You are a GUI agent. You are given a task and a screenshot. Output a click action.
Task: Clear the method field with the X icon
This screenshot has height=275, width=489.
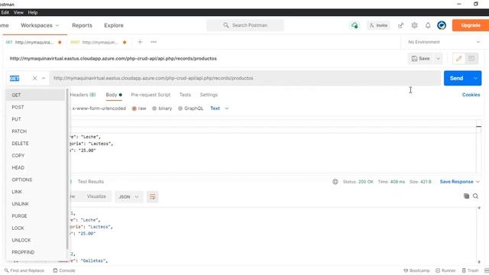[34, 78]
